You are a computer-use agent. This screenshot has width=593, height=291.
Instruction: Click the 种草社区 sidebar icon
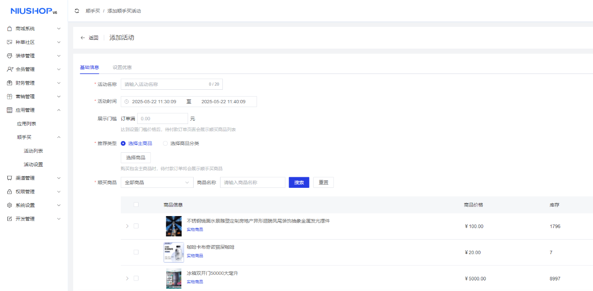10,42
